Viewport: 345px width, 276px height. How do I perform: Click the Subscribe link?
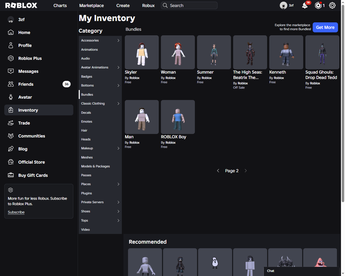[16, 212]
